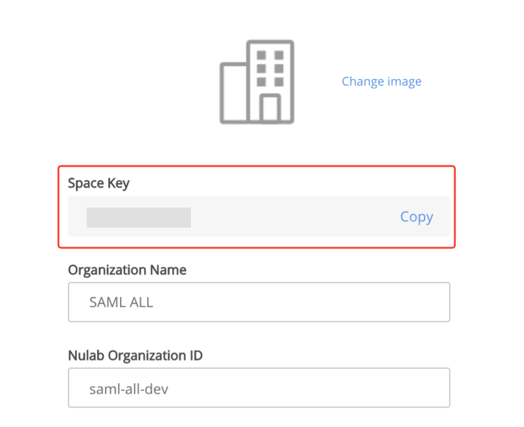The height and width of the screenshot is (427, 524).
Task: Click the shorter left wing of building icon
Action: (234, 93)
